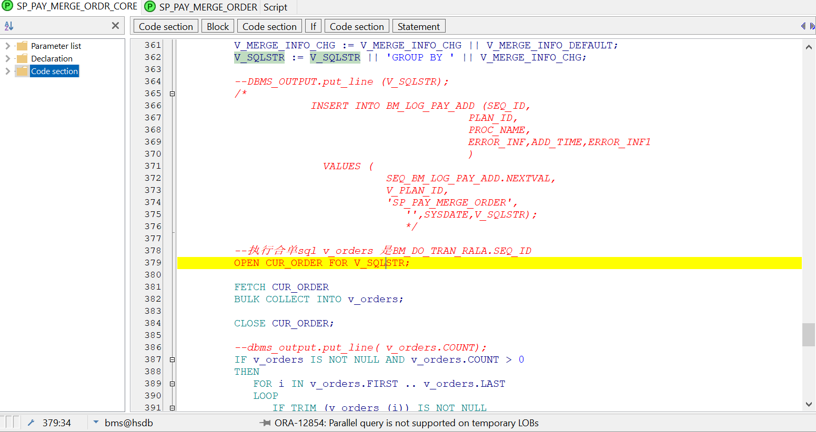Expand the Code section tree node
Screen dimensions: 816x432
[7, 71]
